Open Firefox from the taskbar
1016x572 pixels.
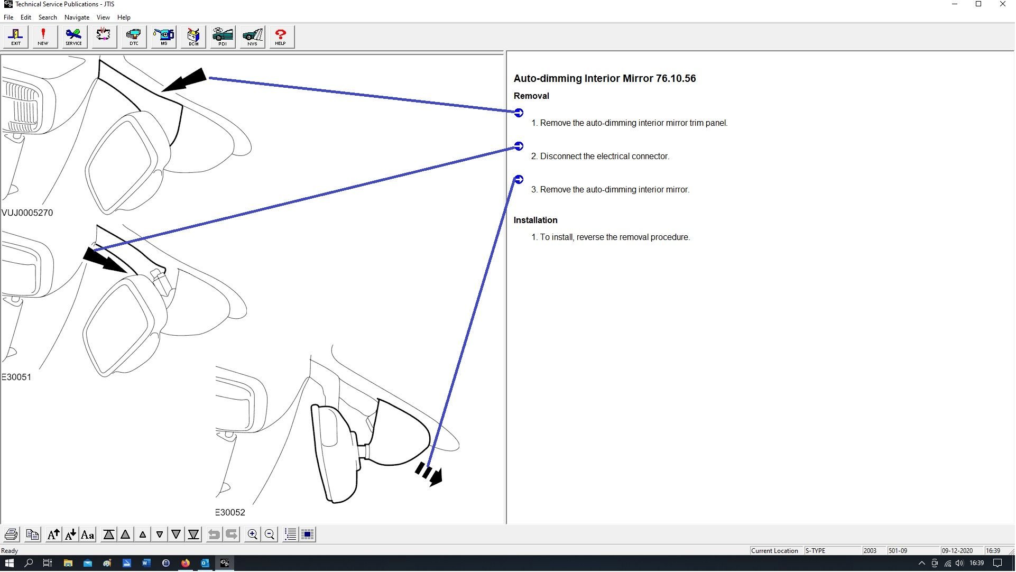coord(186,564)
